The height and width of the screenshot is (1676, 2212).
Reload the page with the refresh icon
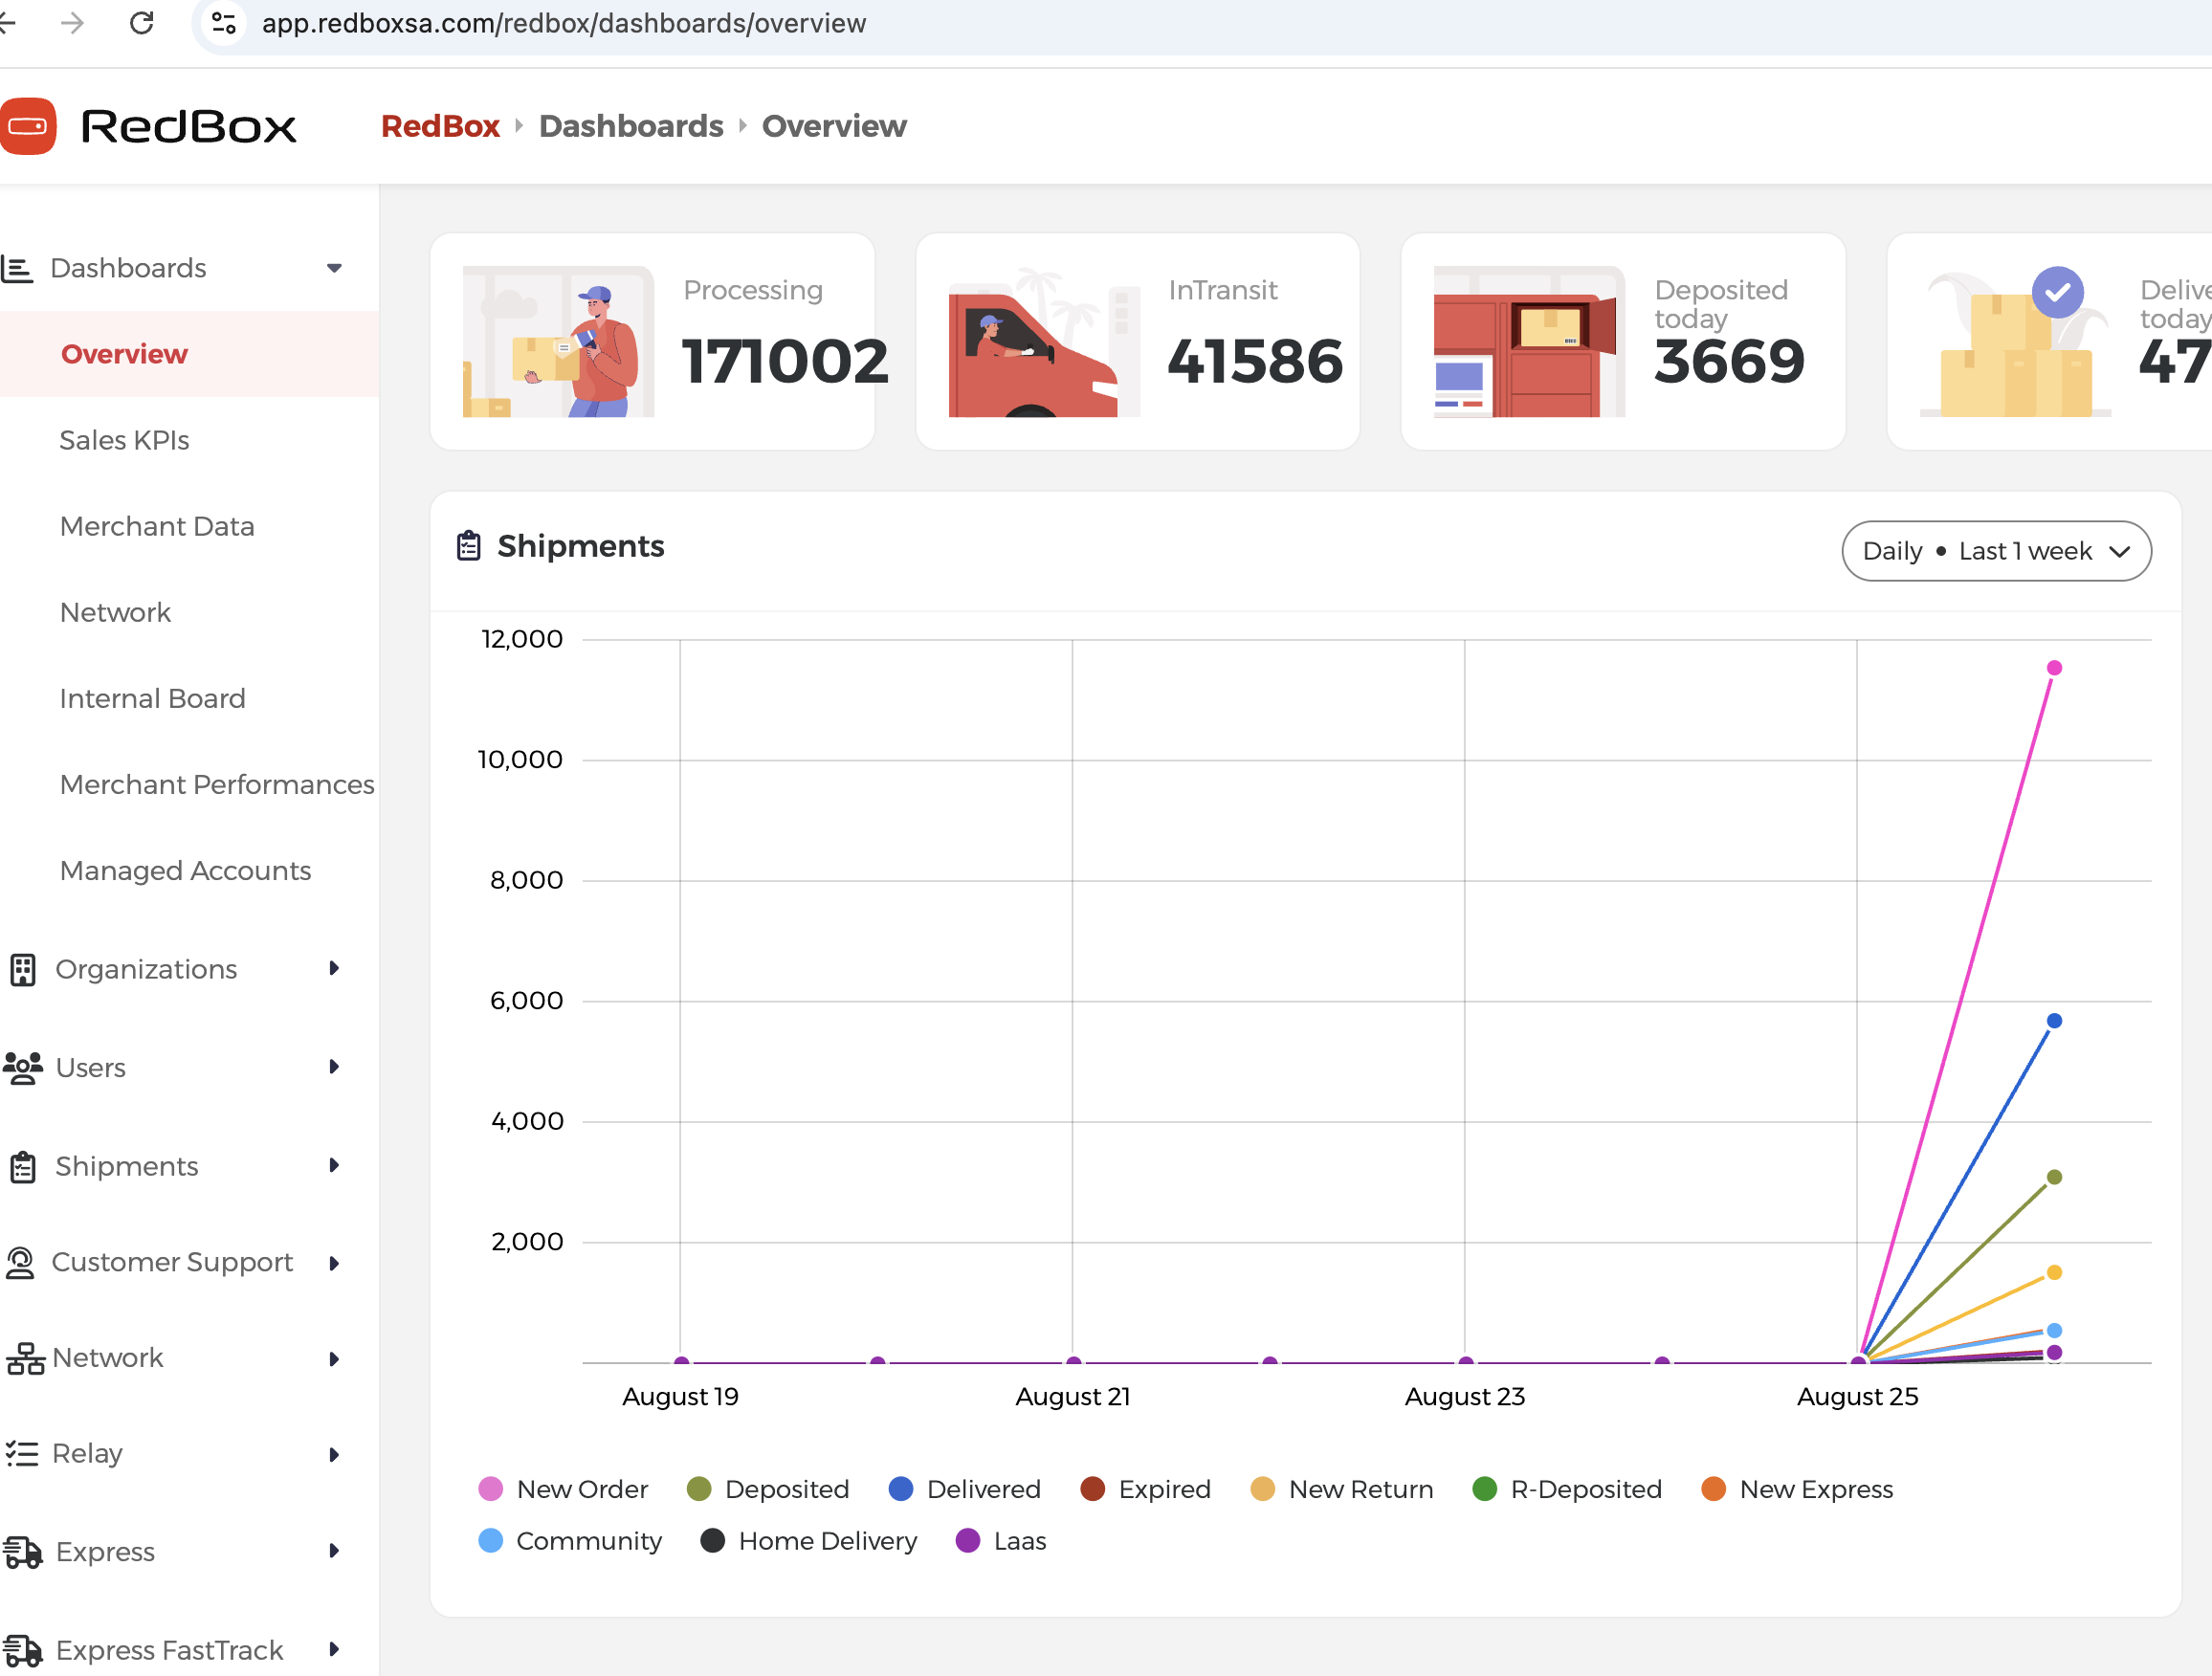pyautogui.click(x=142, y=22)
